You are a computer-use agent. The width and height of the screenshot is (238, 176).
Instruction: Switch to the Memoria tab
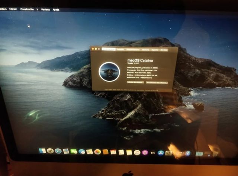(x=145, y=50)
